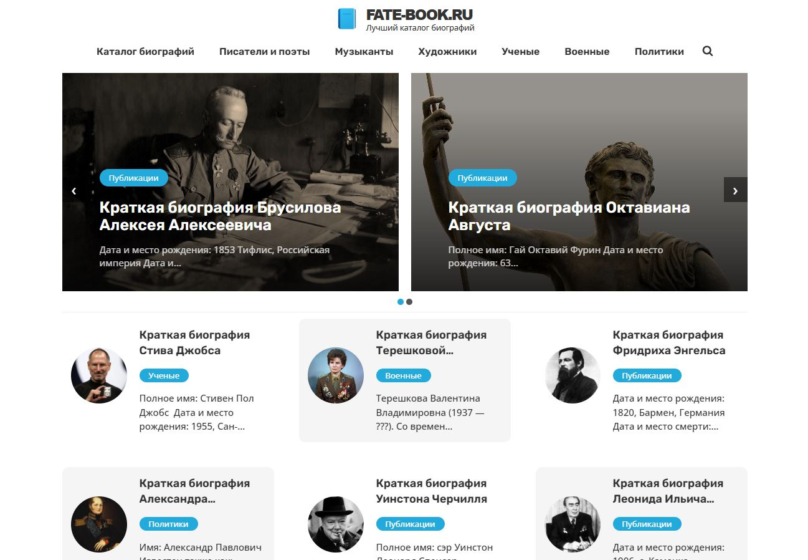
Task: Open Краткая биография Стива Джобса link
Action: coord(194,342)
